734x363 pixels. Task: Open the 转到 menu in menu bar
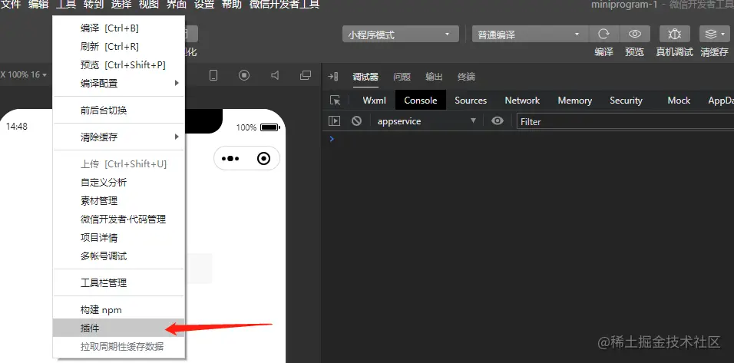pos(94,5)
